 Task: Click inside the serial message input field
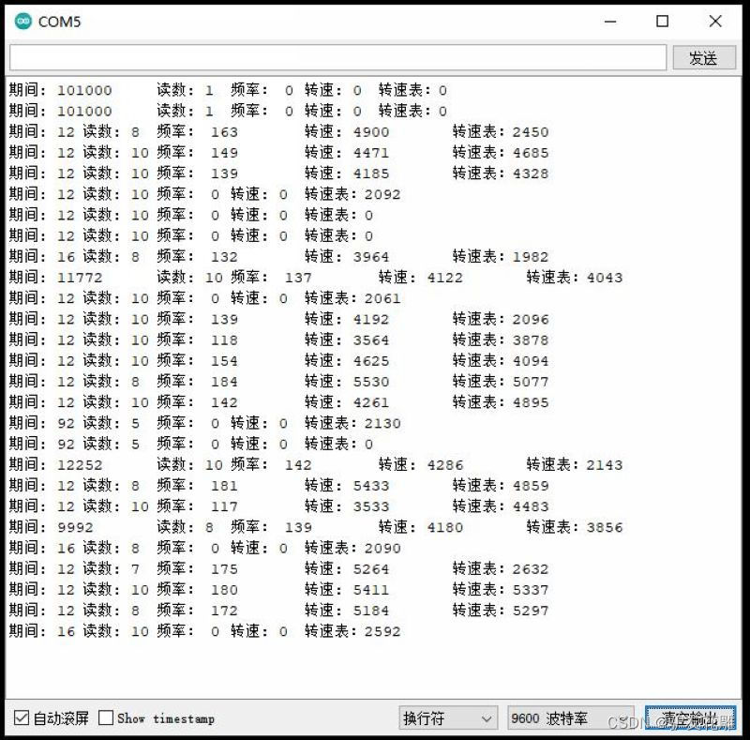coord(337,57)
